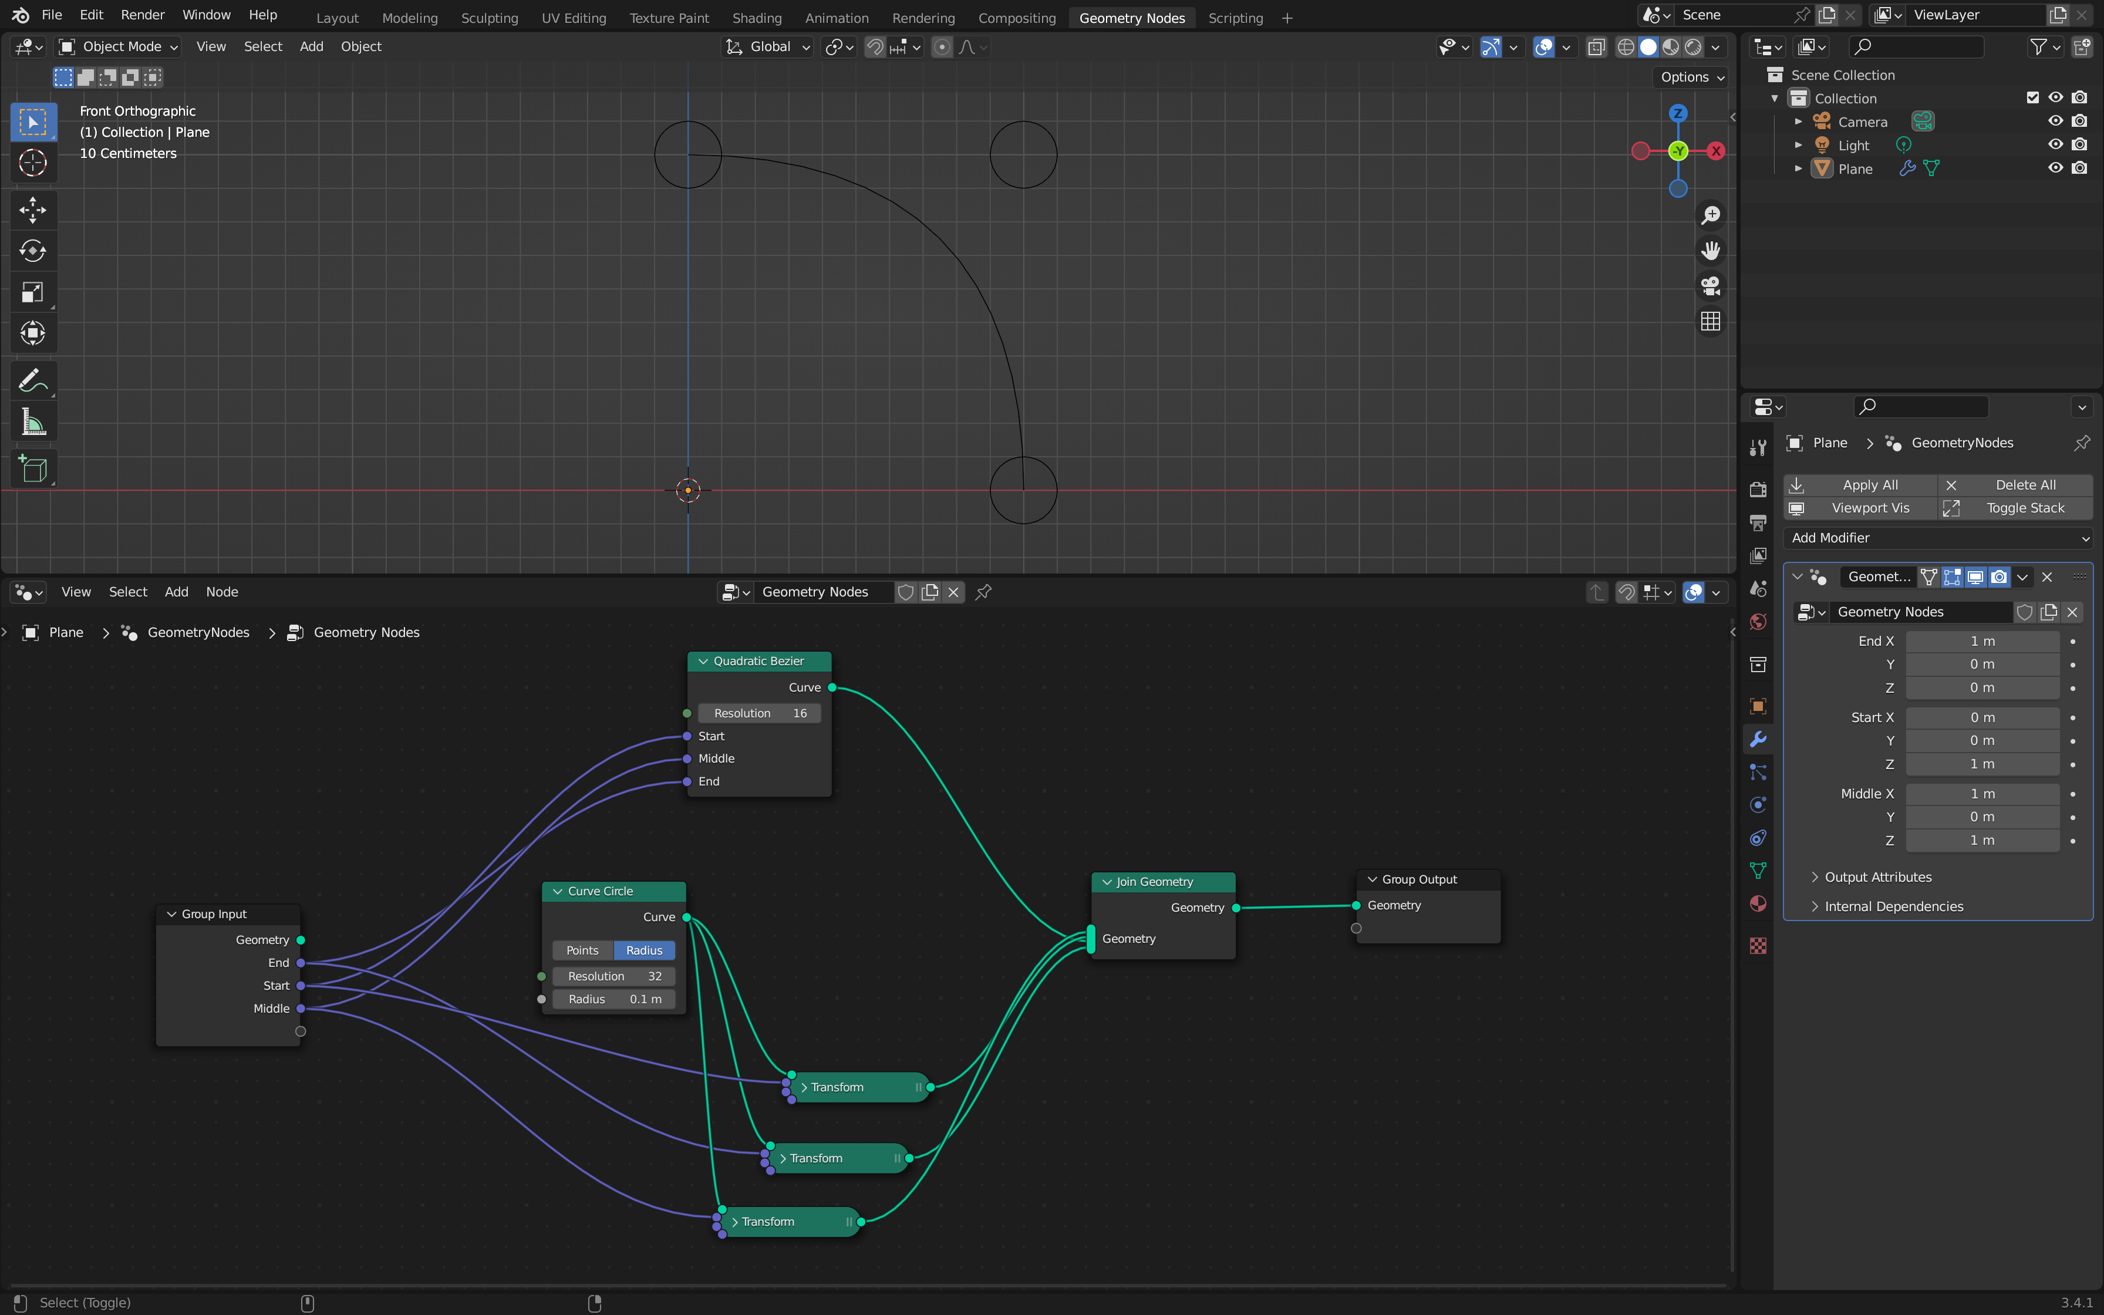Screen dimensions: 2104x1315
Task: Select the Scale tool
Action: pyautogui.click(x=32, y=292)
